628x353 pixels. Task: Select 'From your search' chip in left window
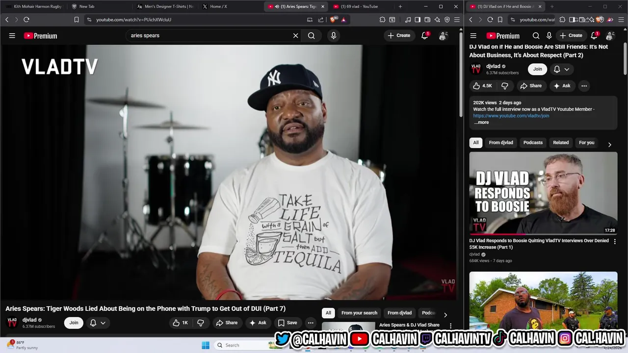coord(359,313)
